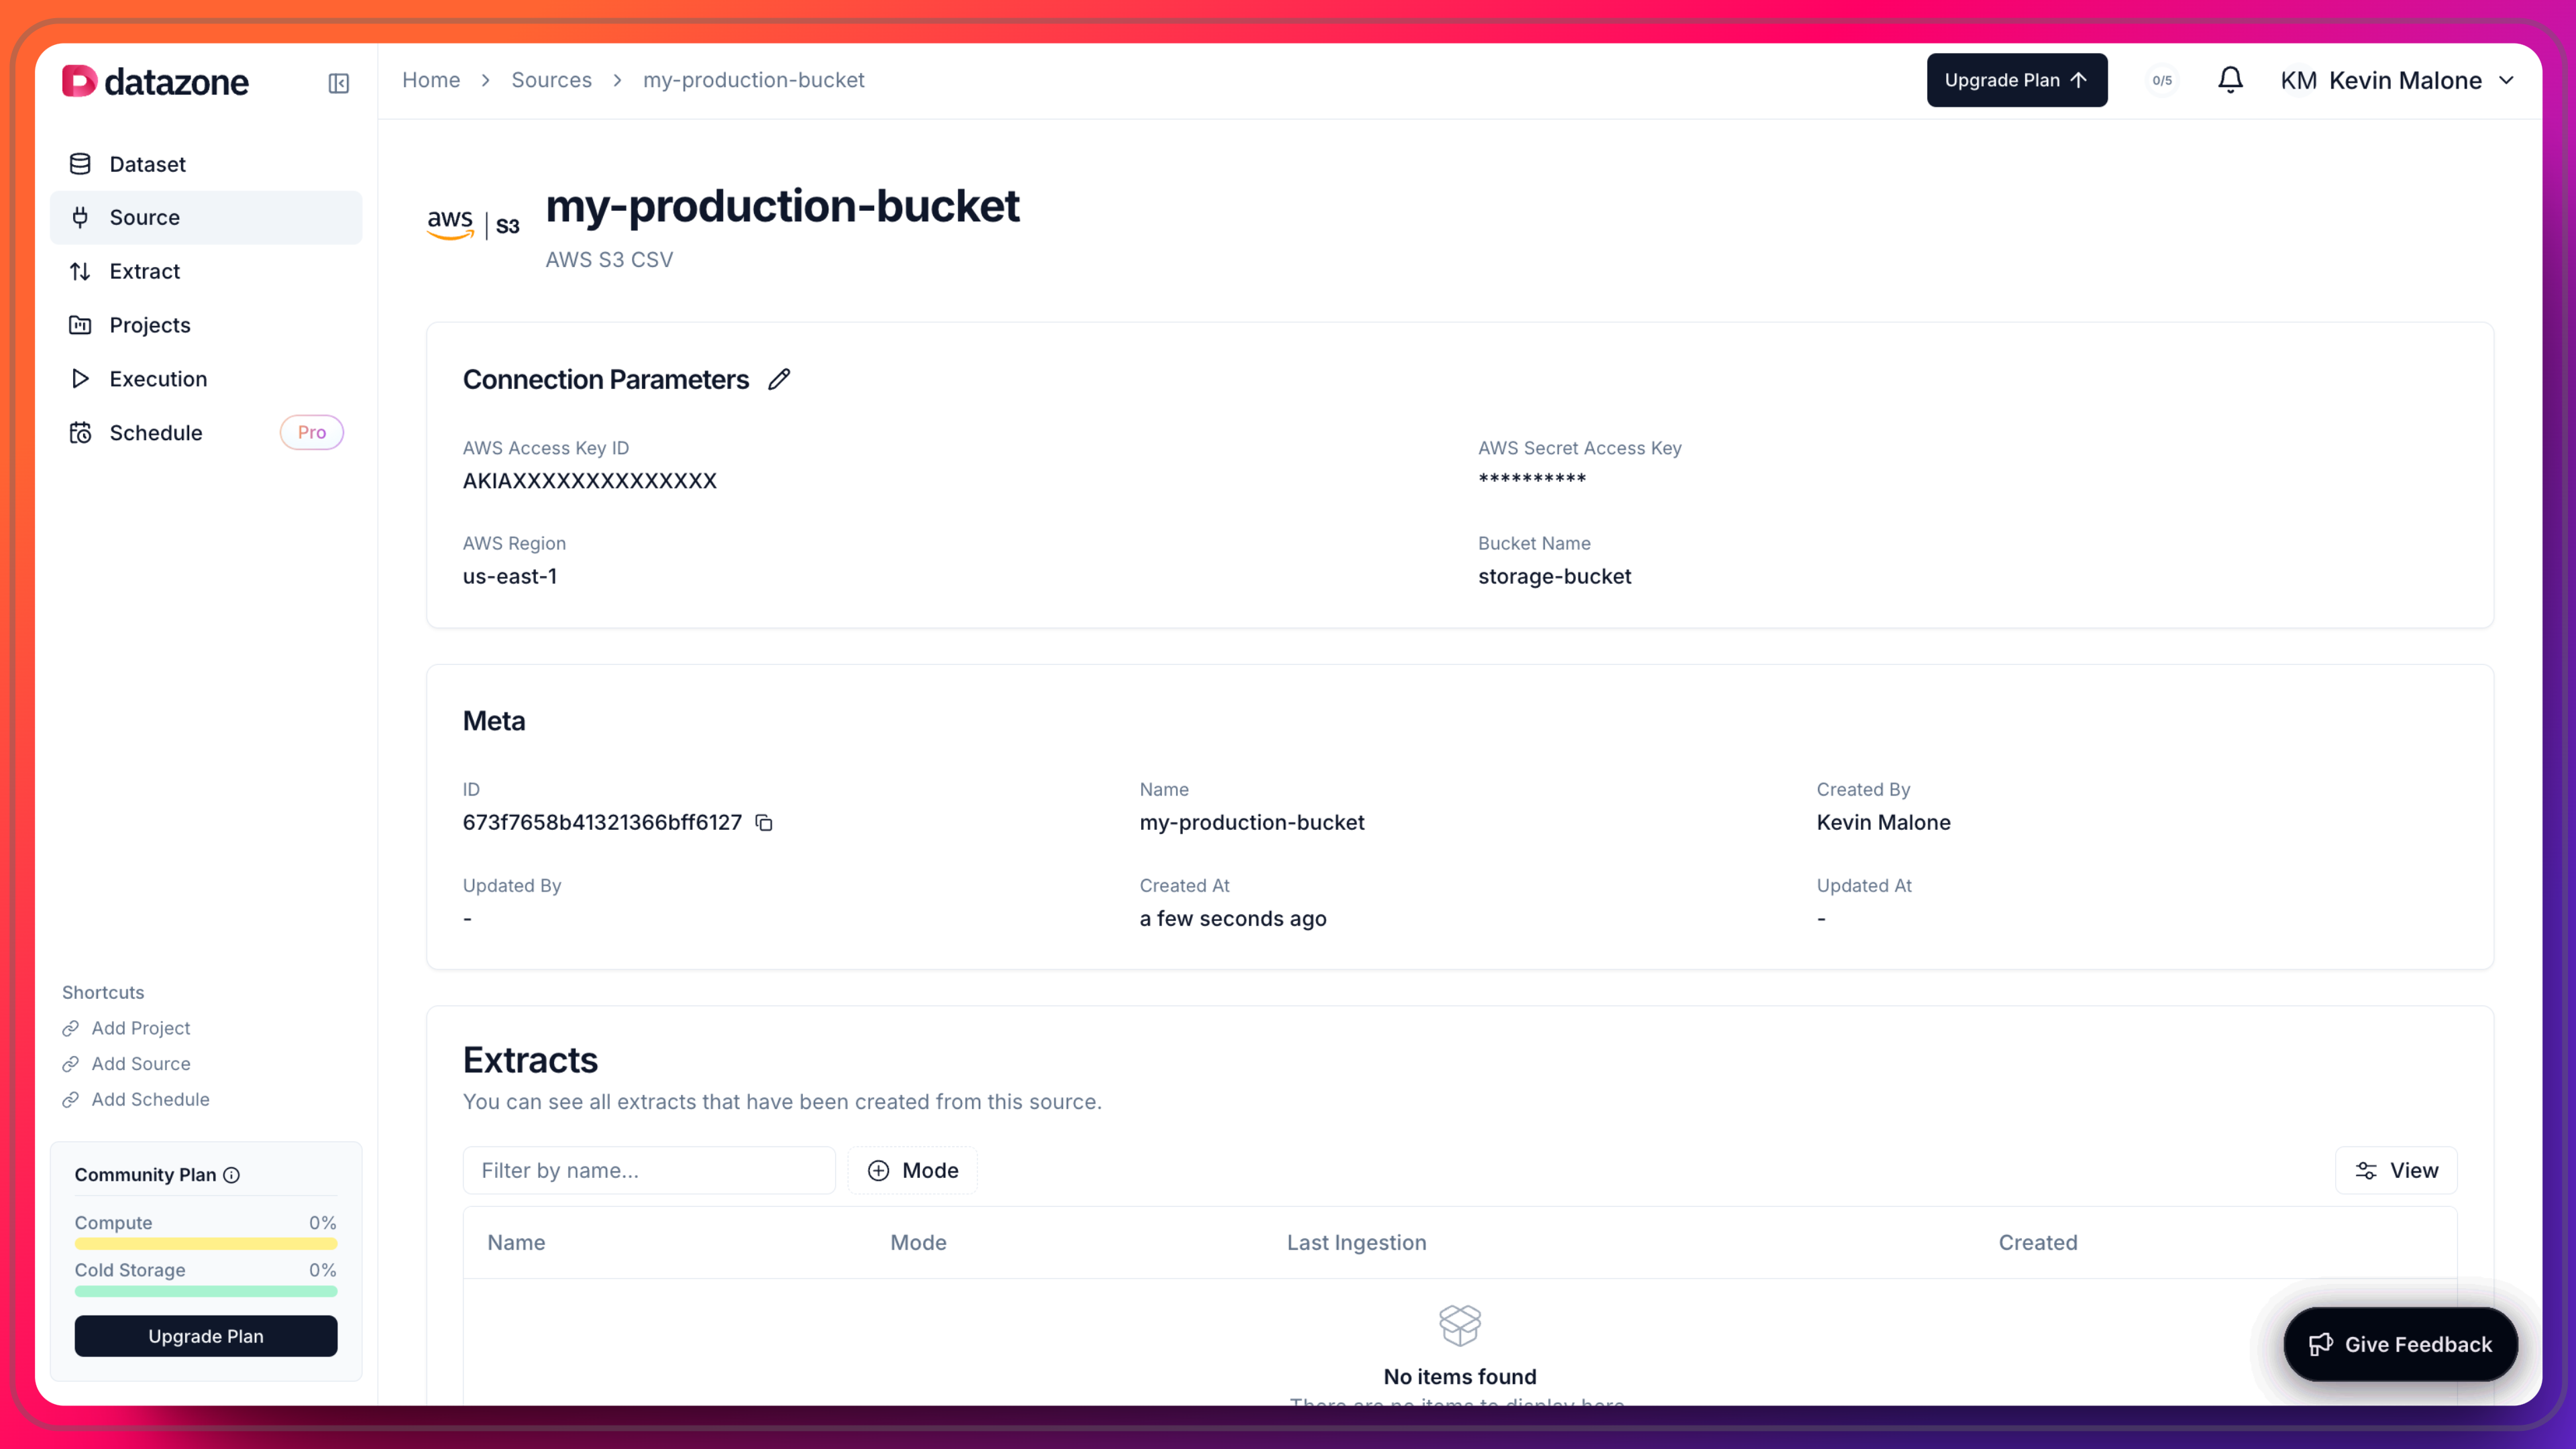Click the AWS S3 logo
This screenshot has height=1449, width=2576.
[x=473, y=225]
